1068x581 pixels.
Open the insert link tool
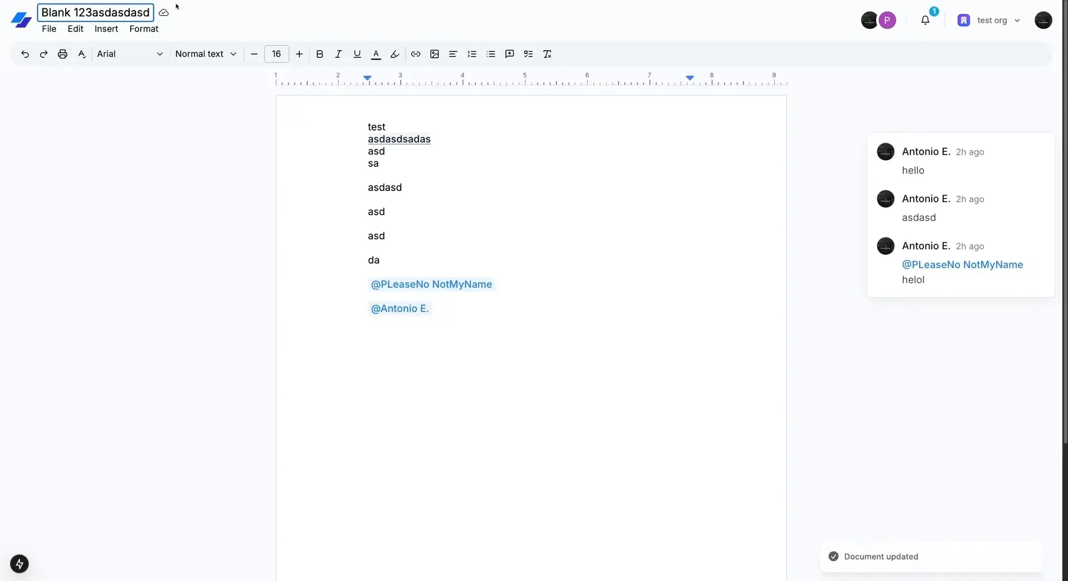(416, 54)
